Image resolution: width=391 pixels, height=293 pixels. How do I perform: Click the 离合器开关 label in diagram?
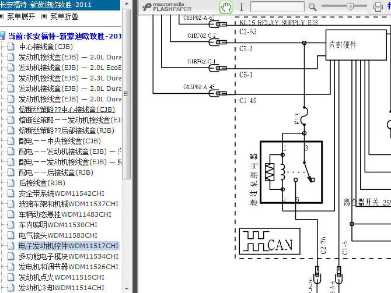pos(361,202)
